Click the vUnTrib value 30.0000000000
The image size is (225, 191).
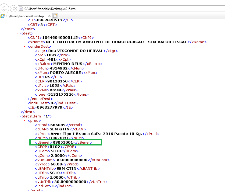click(x=70, y=182)
